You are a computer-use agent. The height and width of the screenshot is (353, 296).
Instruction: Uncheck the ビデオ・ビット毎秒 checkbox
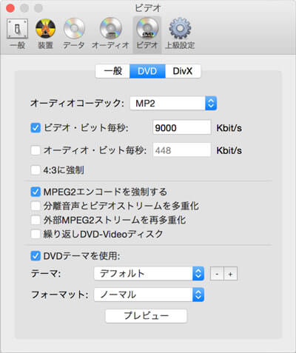click(36, 128)
